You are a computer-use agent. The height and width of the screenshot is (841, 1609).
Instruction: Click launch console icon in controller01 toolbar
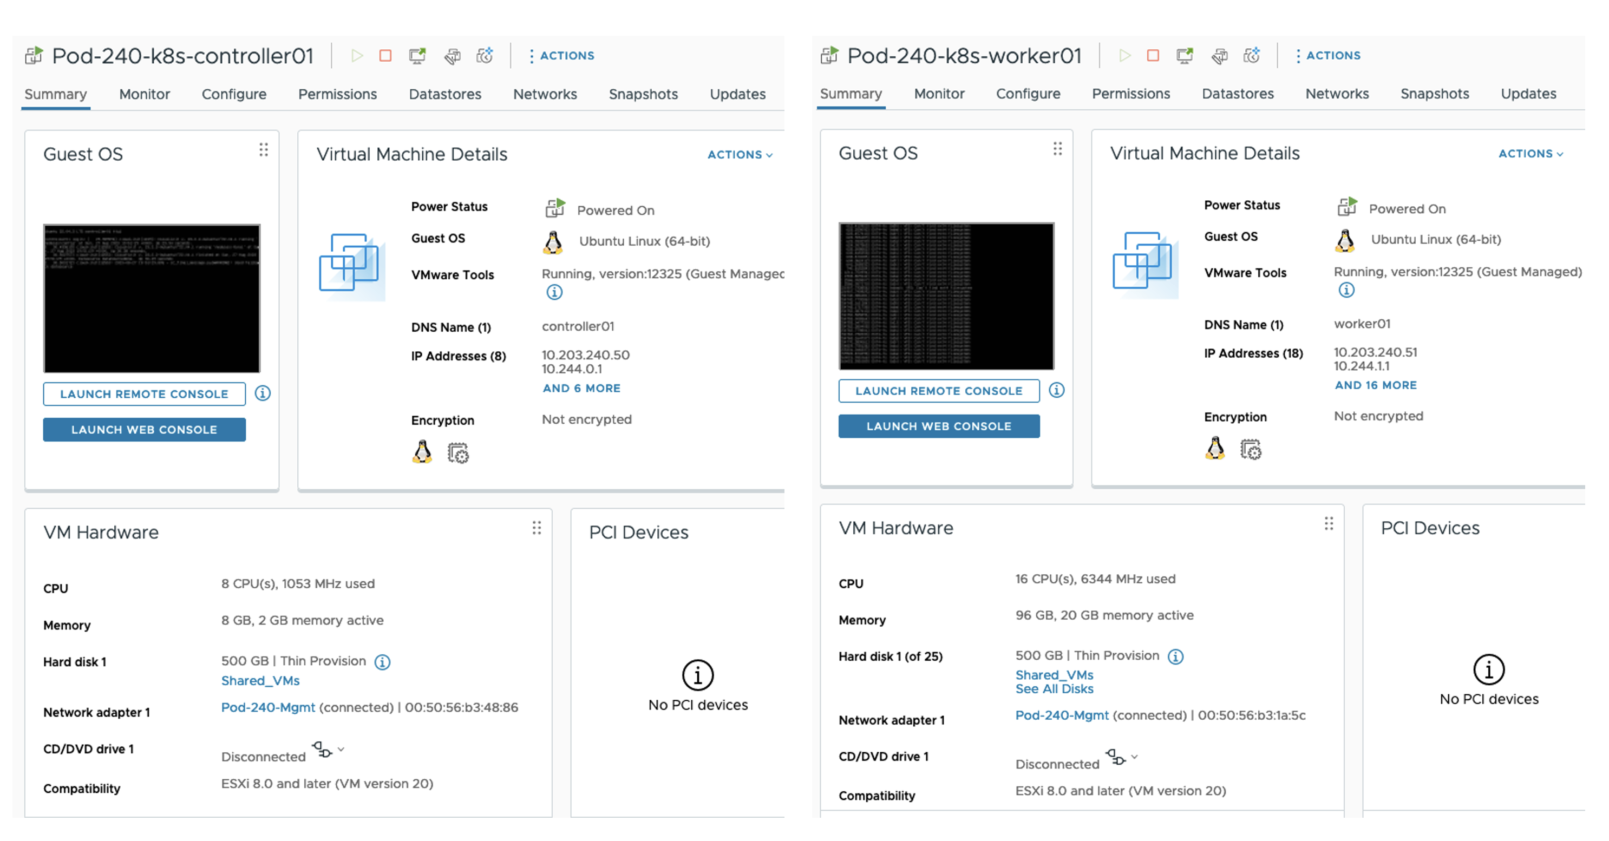[417, 56]
